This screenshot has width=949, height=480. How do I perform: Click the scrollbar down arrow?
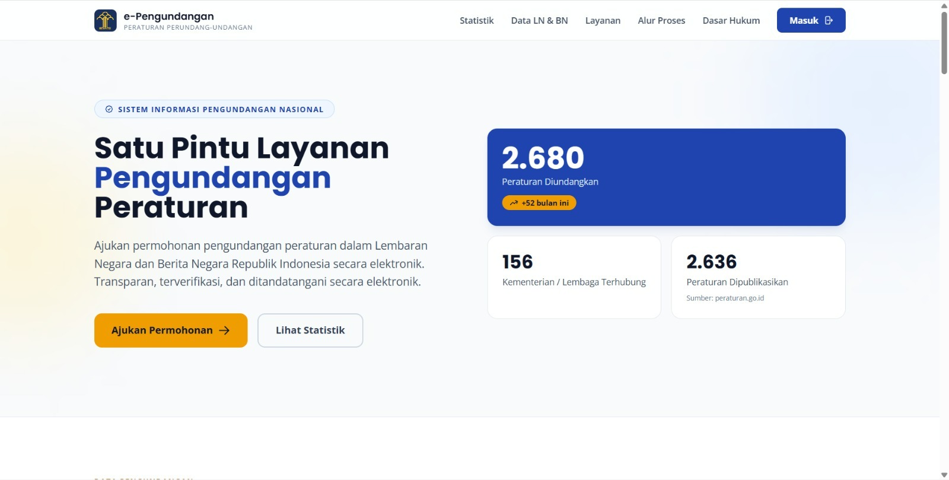[x=944, y=475]
